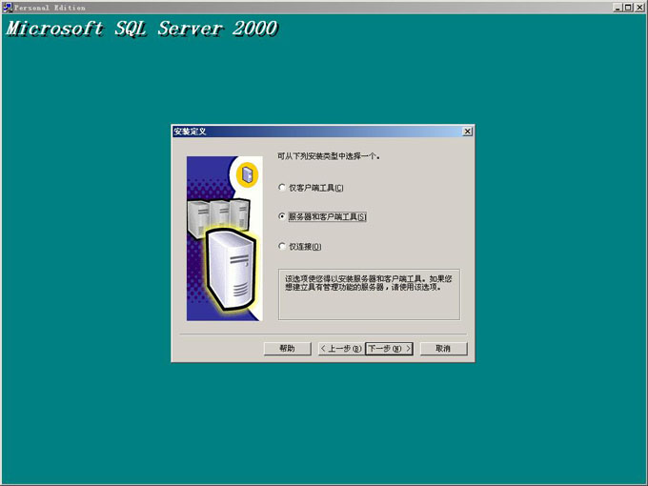The width and height of the screenshot is (648, 486).
Task: Click the setup icon in the Personal Edition title bar
Action: pyautogui.click(x=8, y=8)
